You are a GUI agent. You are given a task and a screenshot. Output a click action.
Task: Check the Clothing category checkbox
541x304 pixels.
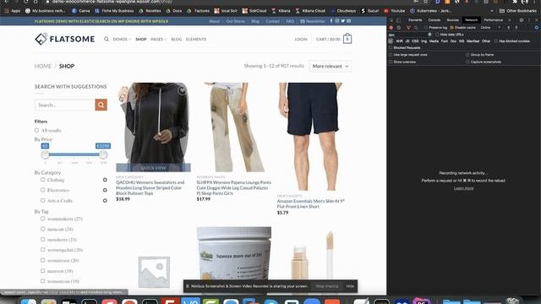[43, 180]
